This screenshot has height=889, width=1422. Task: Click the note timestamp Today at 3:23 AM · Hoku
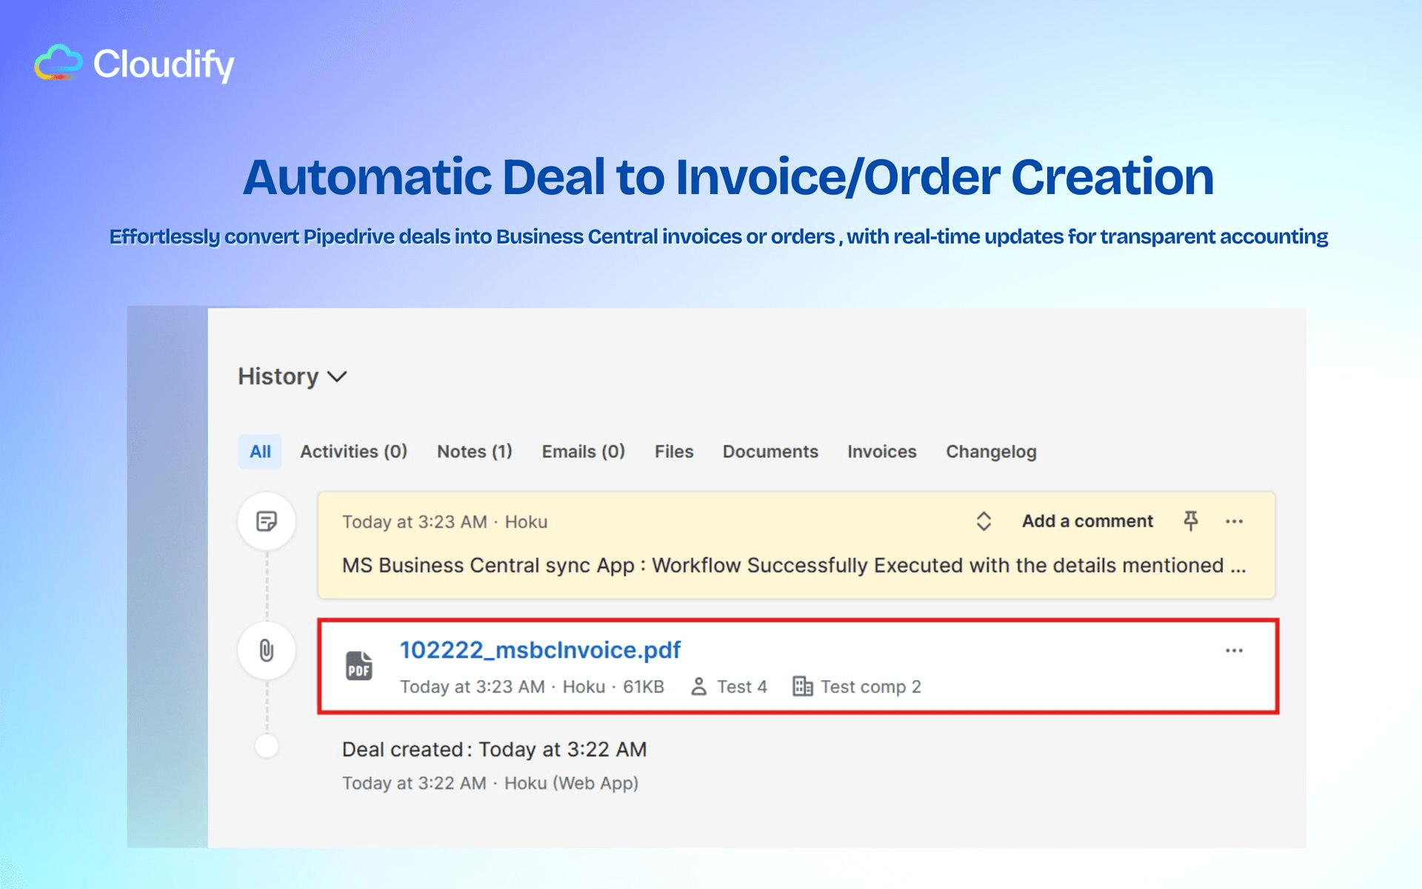[444, 522]
